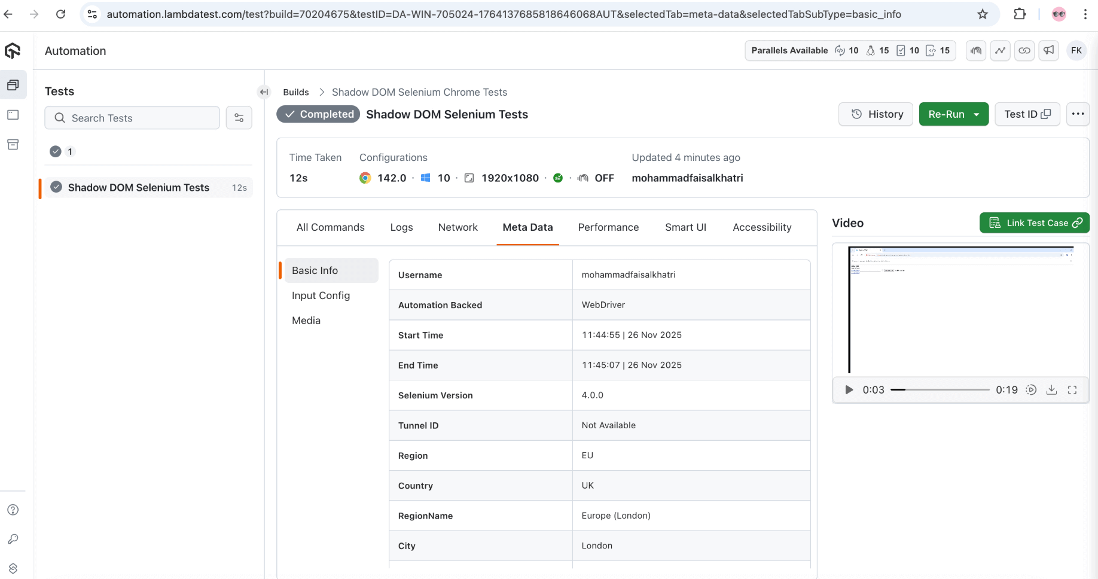
Task: Select the archive icon in the left sidebar
Action: 13,144
